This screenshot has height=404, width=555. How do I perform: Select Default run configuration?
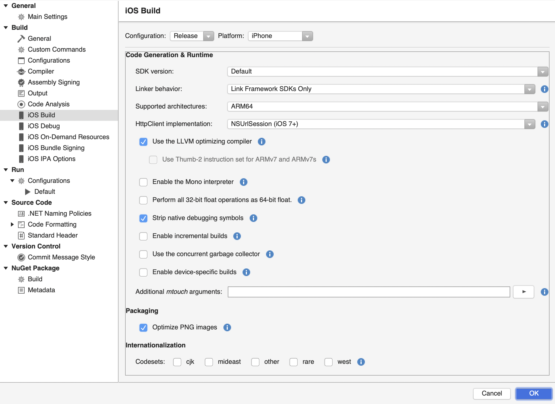pyautogui.click(x=59, y=192)
